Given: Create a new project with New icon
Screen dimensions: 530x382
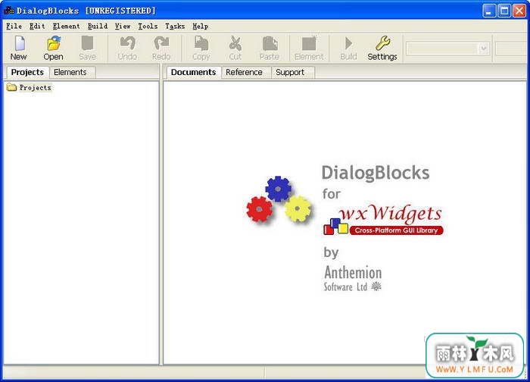Looking at the screenshot, I should point(19,48).
